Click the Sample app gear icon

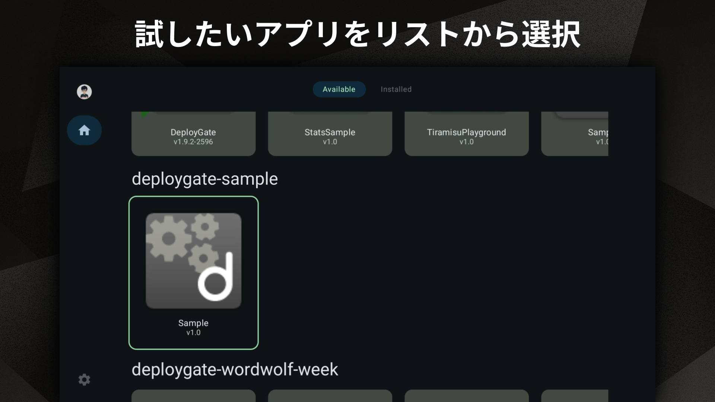(193, 261)
